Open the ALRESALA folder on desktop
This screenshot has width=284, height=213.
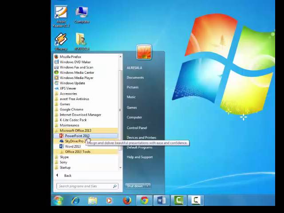pyautogui.click(x=82, y=41)
